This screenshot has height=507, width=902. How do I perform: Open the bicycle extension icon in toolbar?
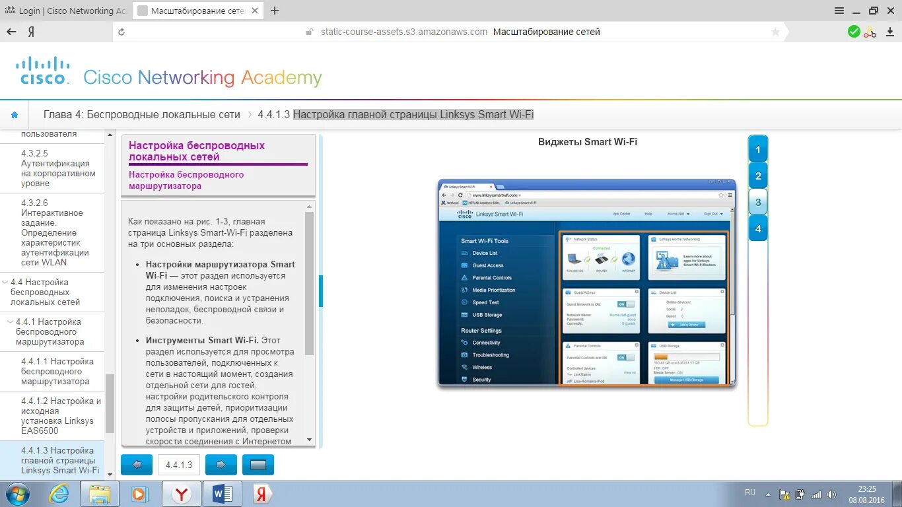[870, 32]
